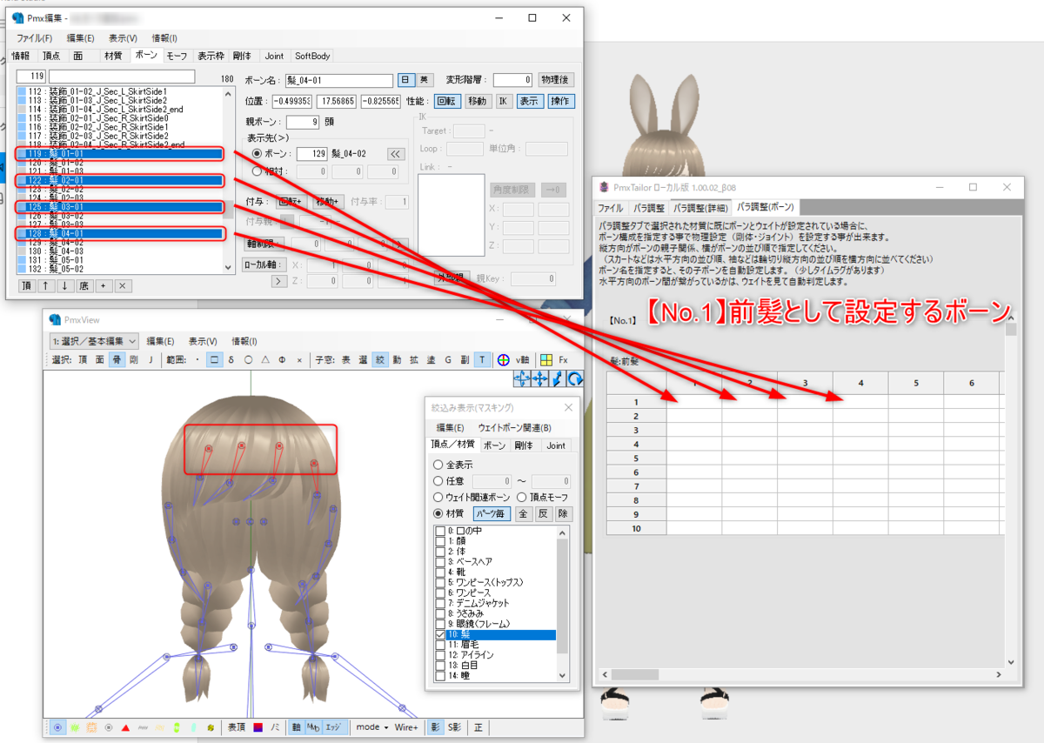Select bone 130 : 髪_04-03 in the list
This screenshot has height=743, width=1044.
point(121,251)
